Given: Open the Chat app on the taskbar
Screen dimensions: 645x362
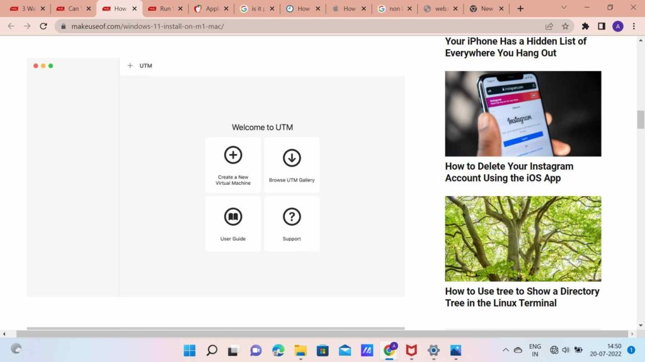Looking at the screenshot, I should tap(256, 350).
